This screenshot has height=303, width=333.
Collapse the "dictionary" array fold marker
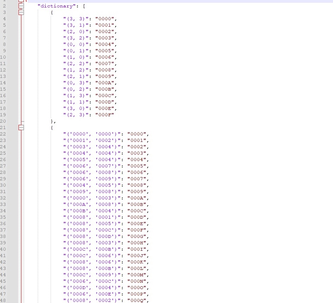[x=21, y=6]
